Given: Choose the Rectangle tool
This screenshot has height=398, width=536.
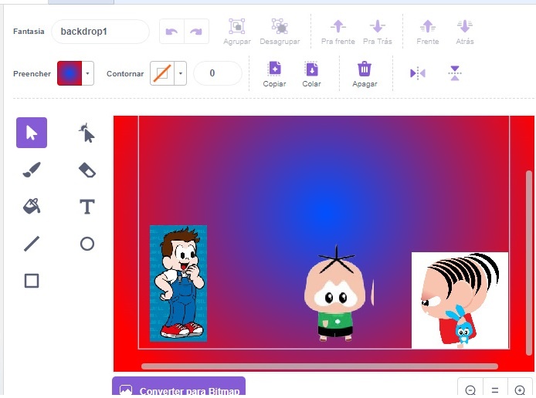Looking at the screenshot, I should (32, 281).
